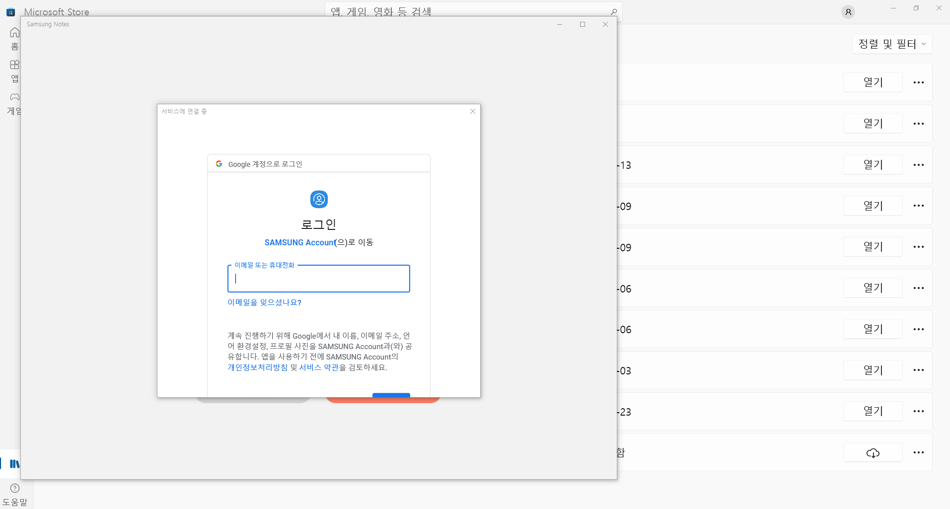Open the user profile icon in Store

tap(848, 12)
